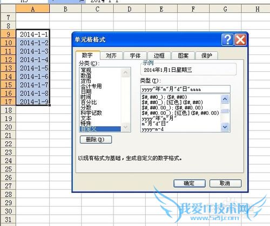The width and height of the screenshot is (270, 226).
Task: Click type list scroll down arrow
Action: coord(225,127)
